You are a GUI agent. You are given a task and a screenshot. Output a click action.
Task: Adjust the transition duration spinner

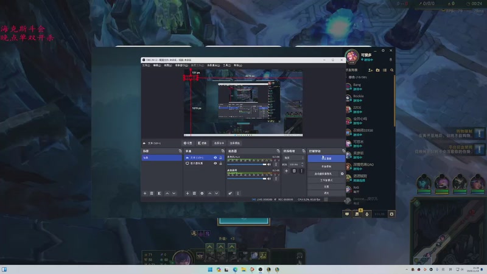click(295, 164)
